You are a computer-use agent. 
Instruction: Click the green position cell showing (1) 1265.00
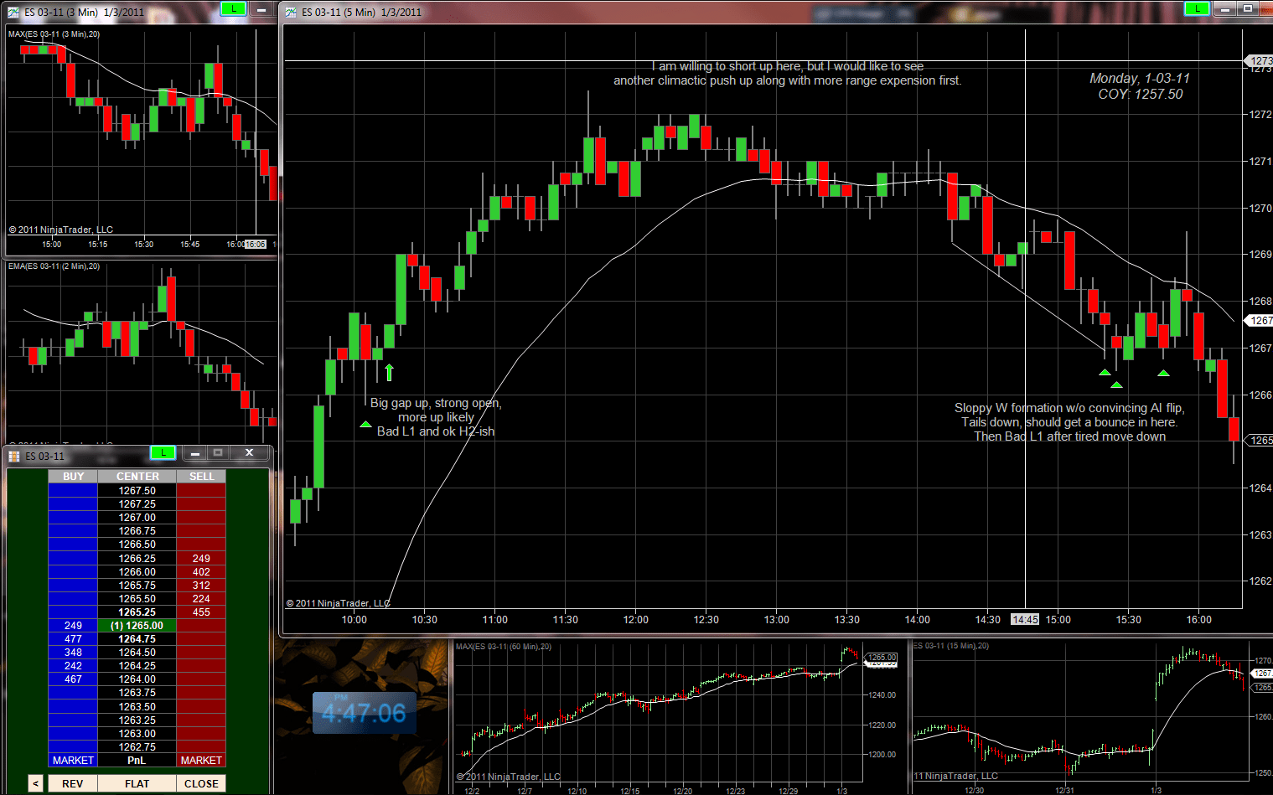tap(137, 625)
